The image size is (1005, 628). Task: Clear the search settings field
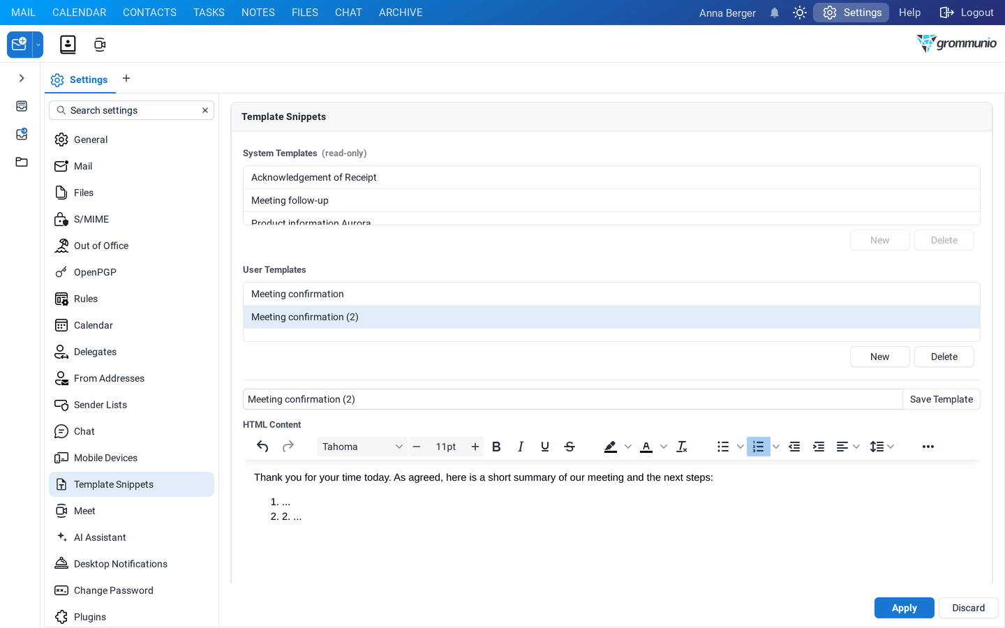pos(205,110)
